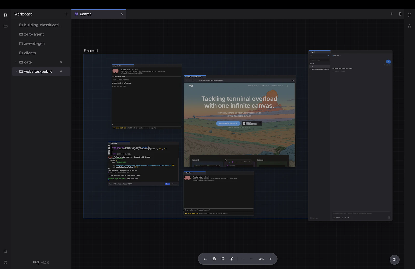Toggle the minimap map button
The height and width of the screenshot is (269, 415).
tap(395, 260)
